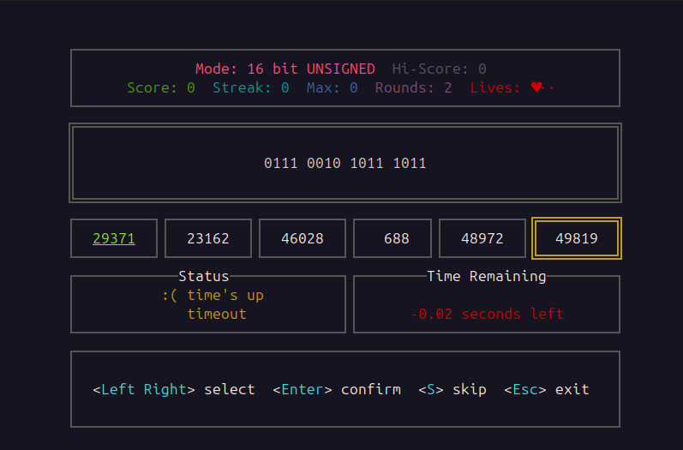Screen dimensions: 683x450
Task: Choose the 48972 answer box
Action: pos(482,238)
